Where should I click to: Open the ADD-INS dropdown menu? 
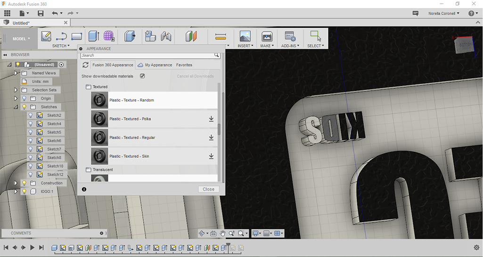pyautogui.click(x=290, y=46)
